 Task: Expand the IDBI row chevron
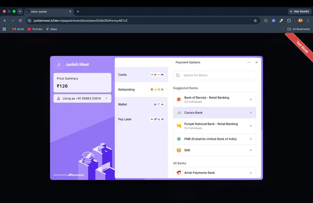tap(251, 150)
